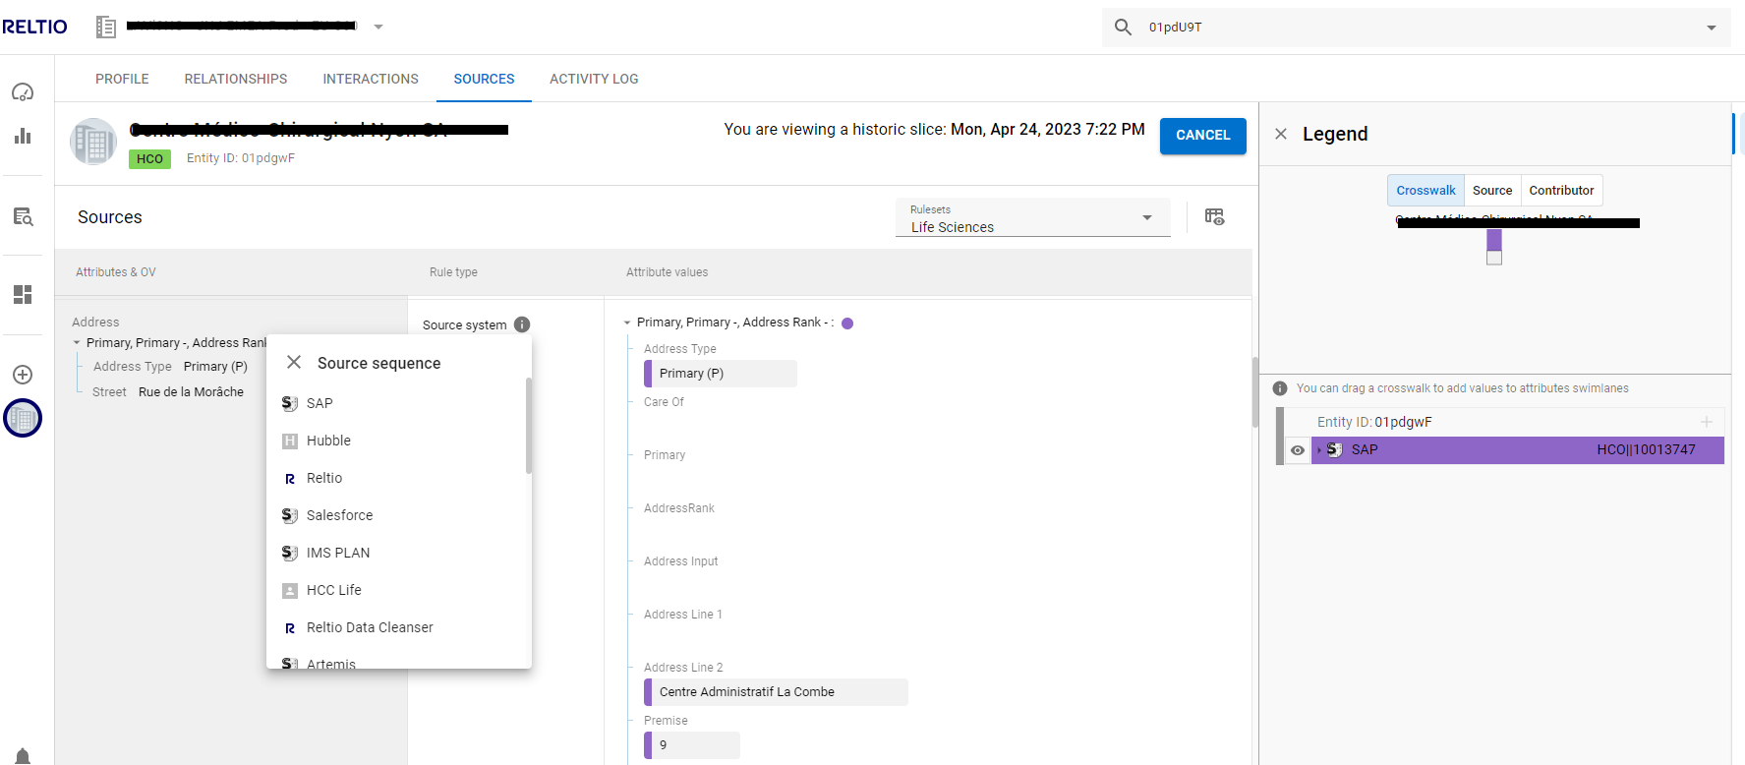Click the Source system info icon

click(x=522, y=324)
